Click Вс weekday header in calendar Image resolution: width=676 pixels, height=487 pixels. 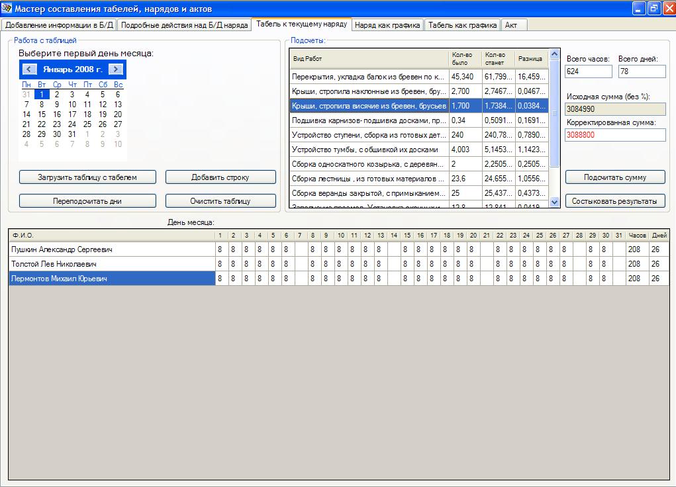(118, 85)
